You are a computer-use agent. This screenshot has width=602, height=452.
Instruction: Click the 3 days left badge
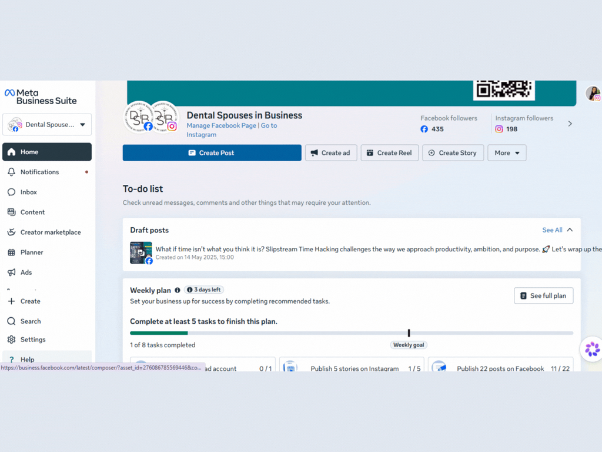pyautogui.click(x=204, y=290)
